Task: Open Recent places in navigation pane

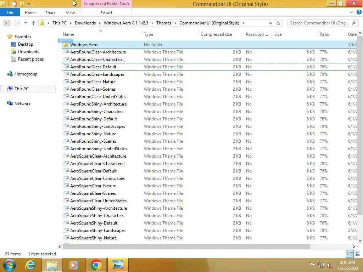Action: pyautogui.click(x=31, y=59)
